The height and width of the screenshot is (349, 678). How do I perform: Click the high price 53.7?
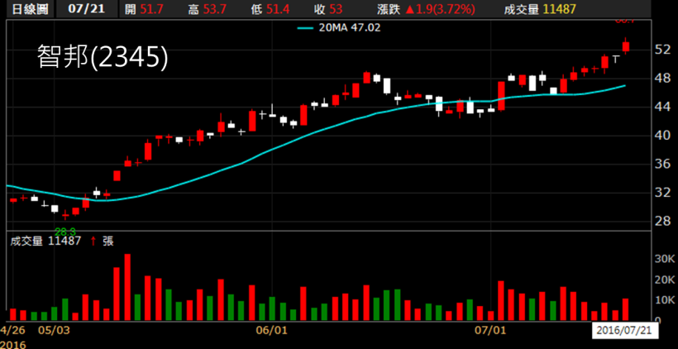216,9
